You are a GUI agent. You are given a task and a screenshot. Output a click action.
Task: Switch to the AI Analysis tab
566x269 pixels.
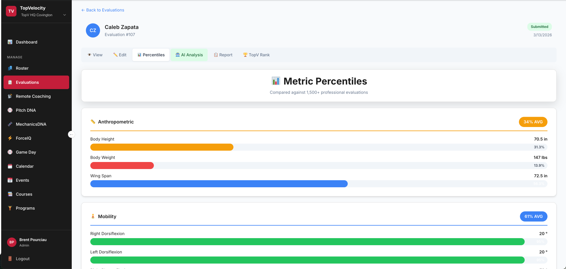pyautogui.click(x=189, y=55)
